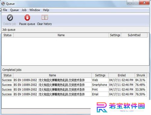Click the Delete job icon
Viewport: 151px width, 115px height.
coord(10,18)
